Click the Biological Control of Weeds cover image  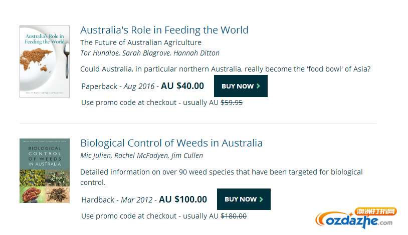tap(45, 170)
